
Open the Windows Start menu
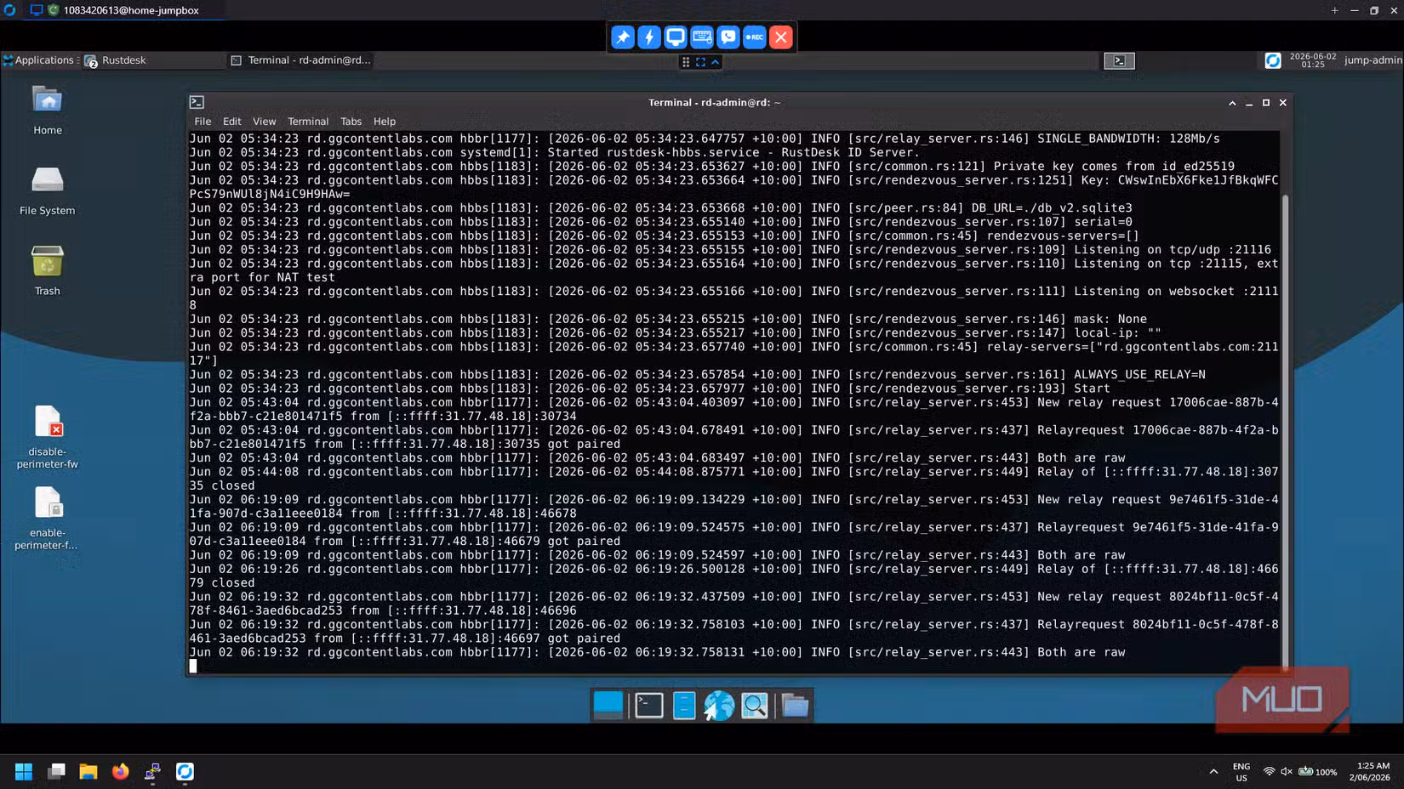point(24,772)
